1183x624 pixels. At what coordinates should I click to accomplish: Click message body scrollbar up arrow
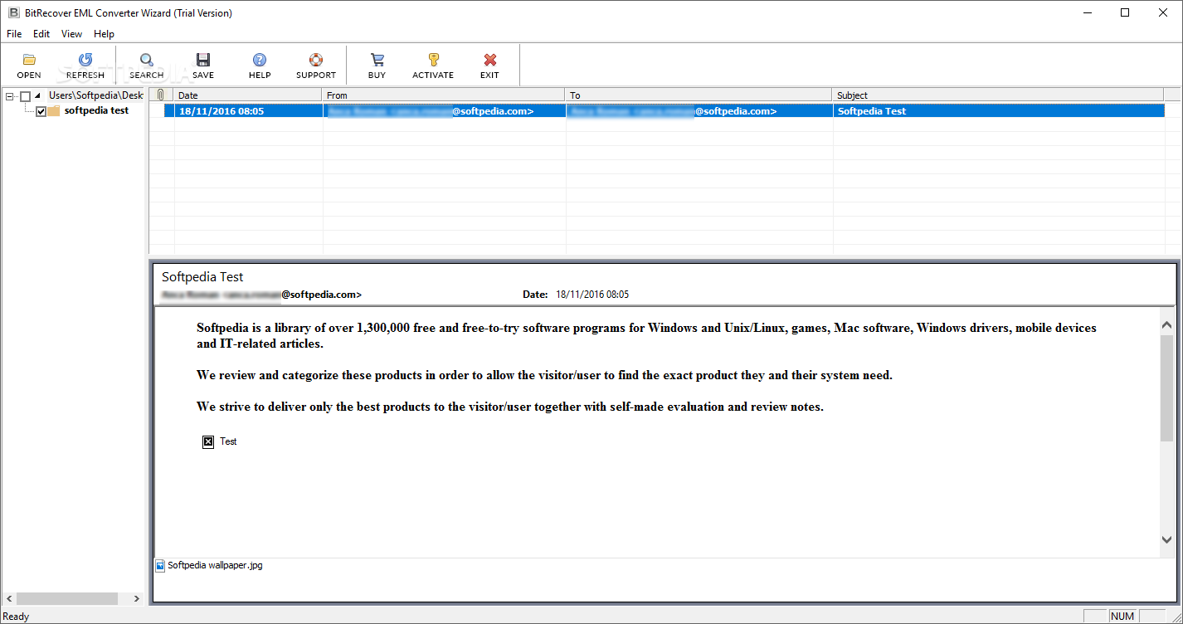click(1167, 324)
